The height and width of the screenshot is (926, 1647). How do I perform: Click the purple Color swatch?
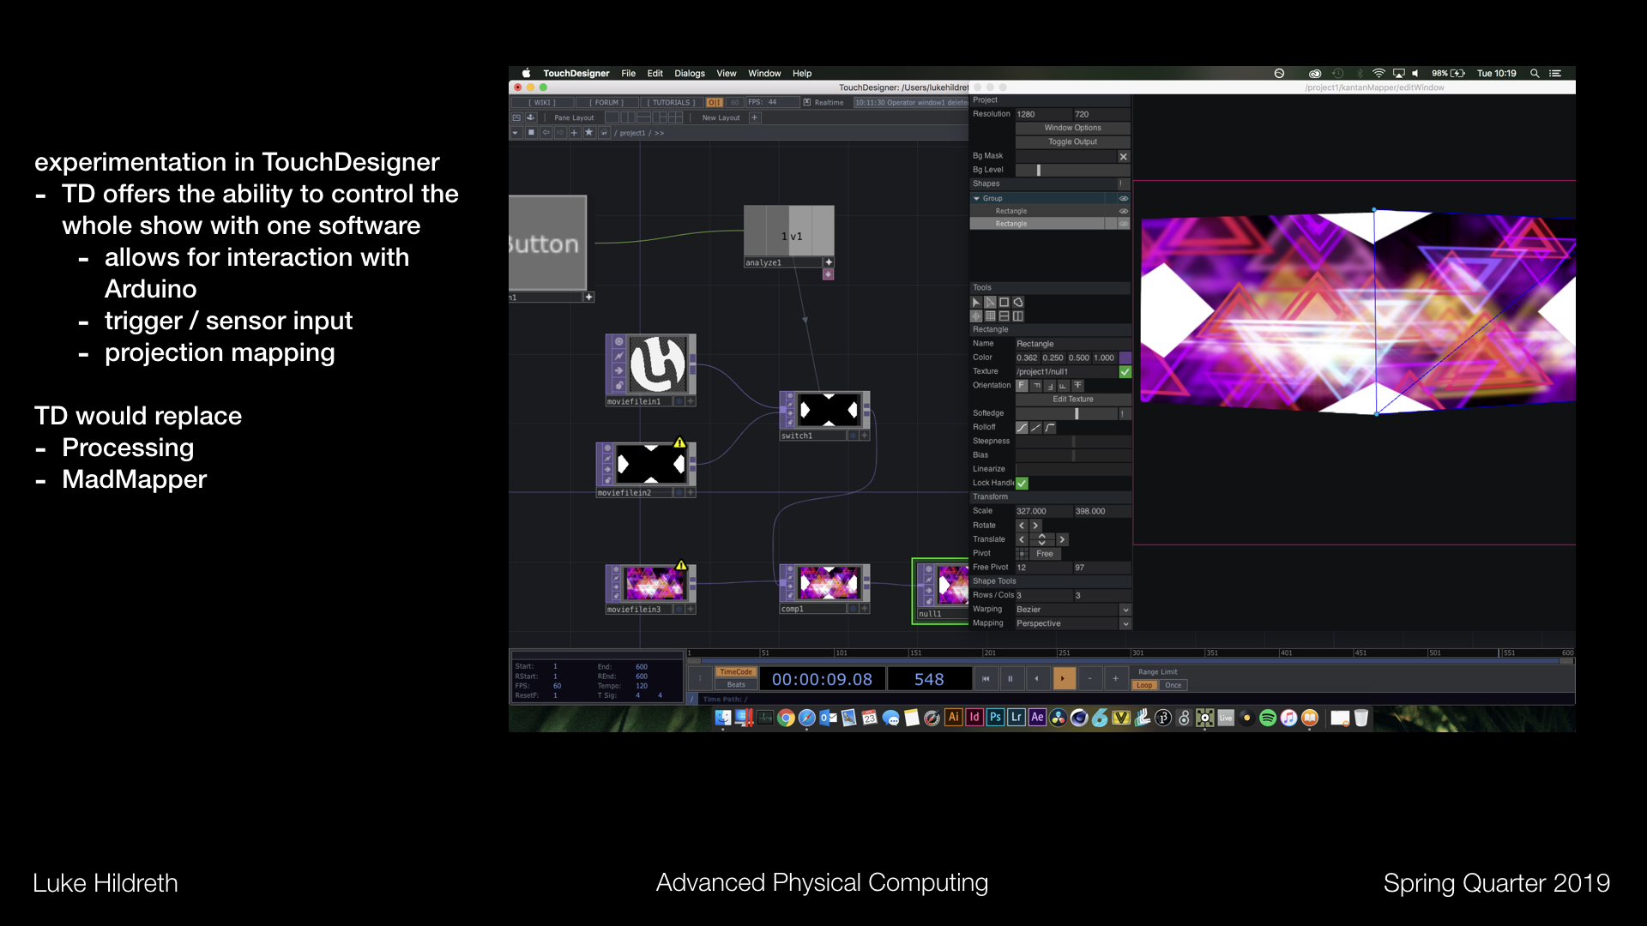pyautogui.click(x=1125, y=358)
